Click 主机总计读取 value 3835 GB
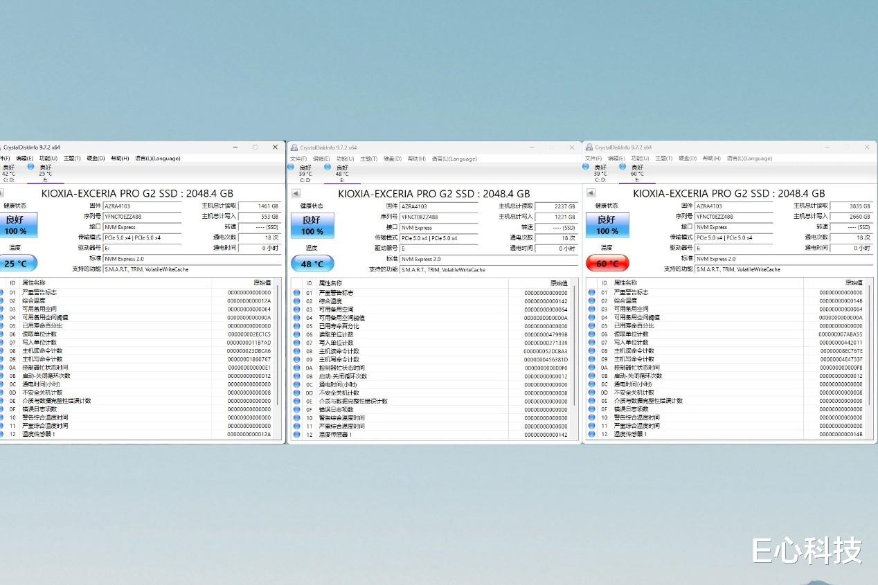Screen dimensions: 878x585 point(851,206)
